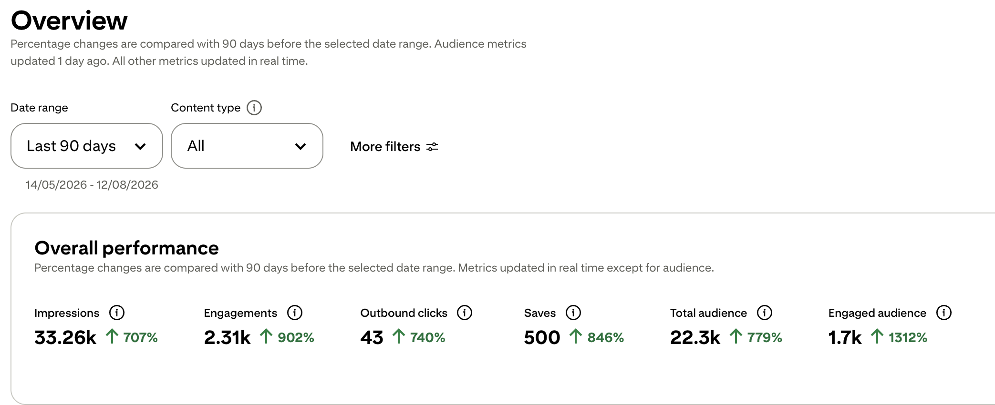Select the Impressions 33.26k metric
This screenshot has height=405, width=995.
(65, 337)
